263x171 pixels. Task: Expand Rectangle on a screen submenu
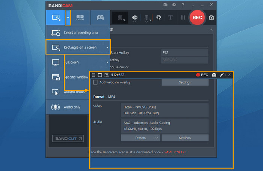(78, 48)
